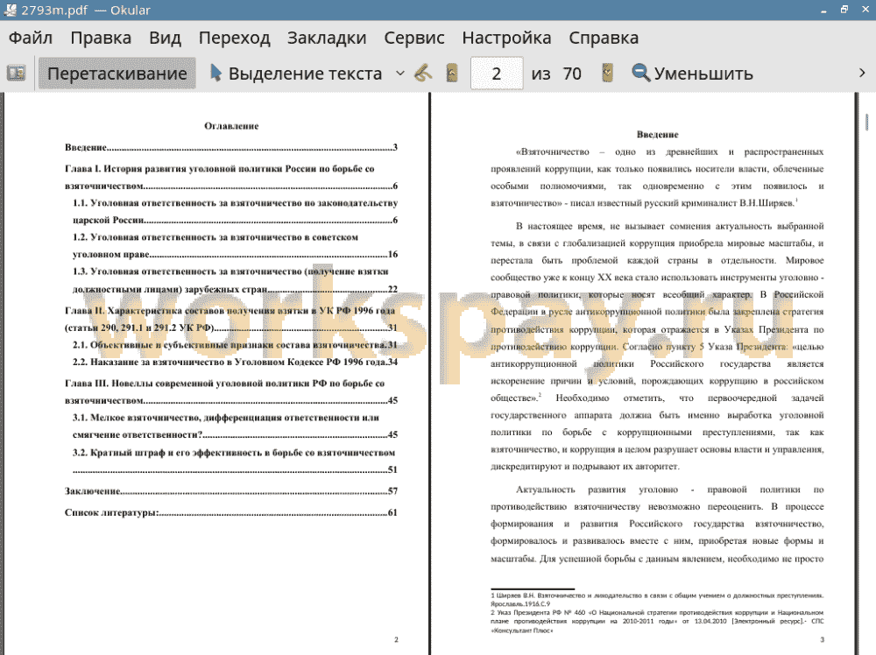
Task: Minimize the Okular window
Action: click(823, 11)
